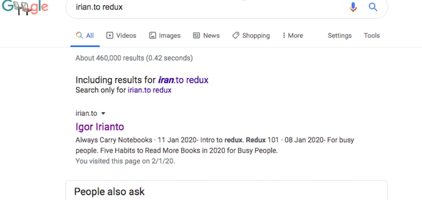Switch to the News tab
Image resolution: width=422 pixels, height=200 pixels.
click(206, 35)
